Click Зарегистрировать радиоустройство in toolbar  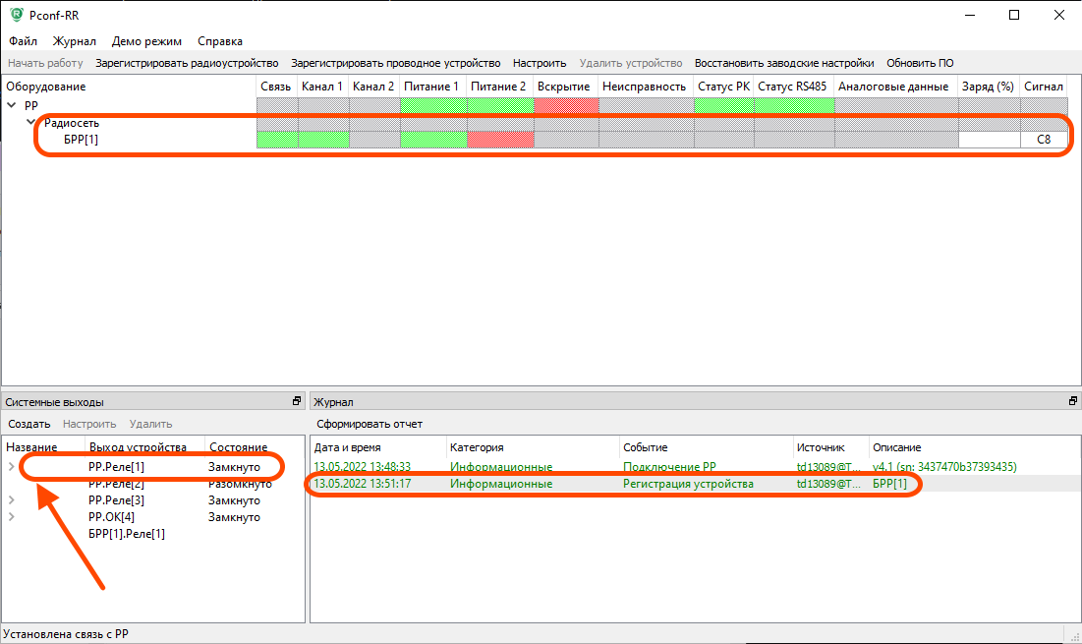pos(187,63)
